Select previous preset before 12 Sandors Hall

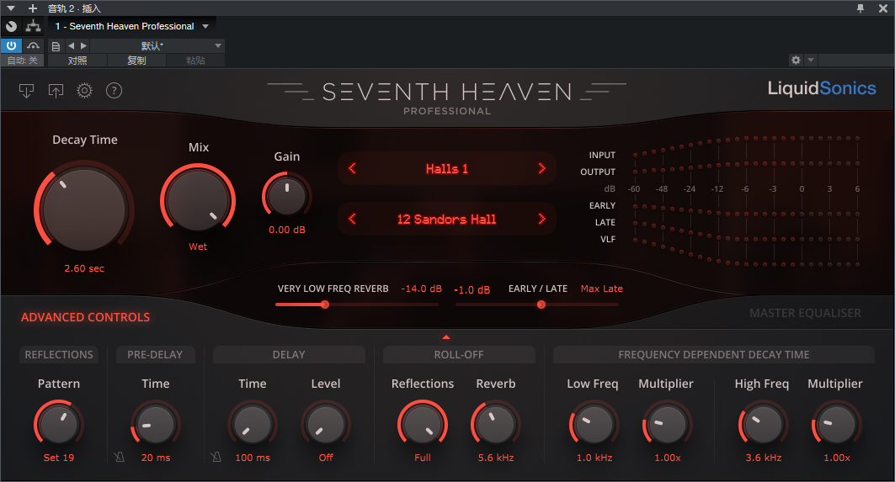(352, 219)
